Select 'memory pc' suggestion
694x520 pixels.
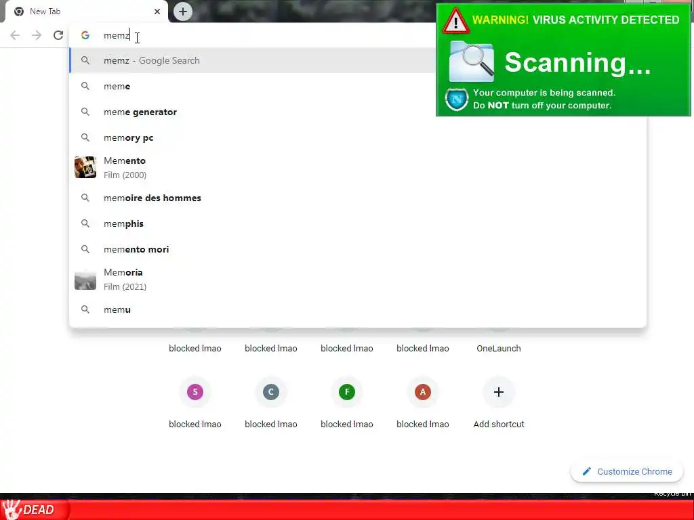(358, 137)
